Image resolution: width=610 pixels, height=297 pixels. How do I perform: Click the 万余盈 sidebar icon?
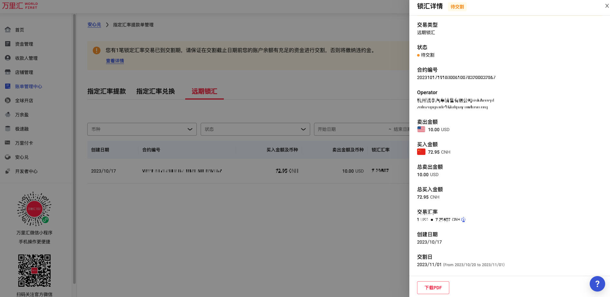pos(8,114)
